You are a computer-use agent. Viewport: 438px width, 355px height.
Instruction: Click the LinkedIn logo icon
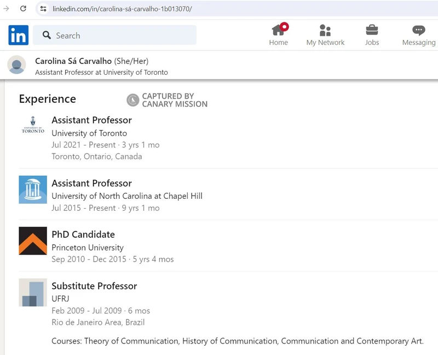(x=19, y=35)
